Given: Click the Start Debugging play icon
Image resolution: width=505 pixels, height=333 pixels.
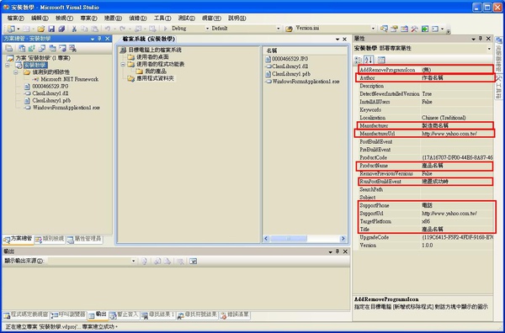Looking at the screenshot, I should pos(166,29).
